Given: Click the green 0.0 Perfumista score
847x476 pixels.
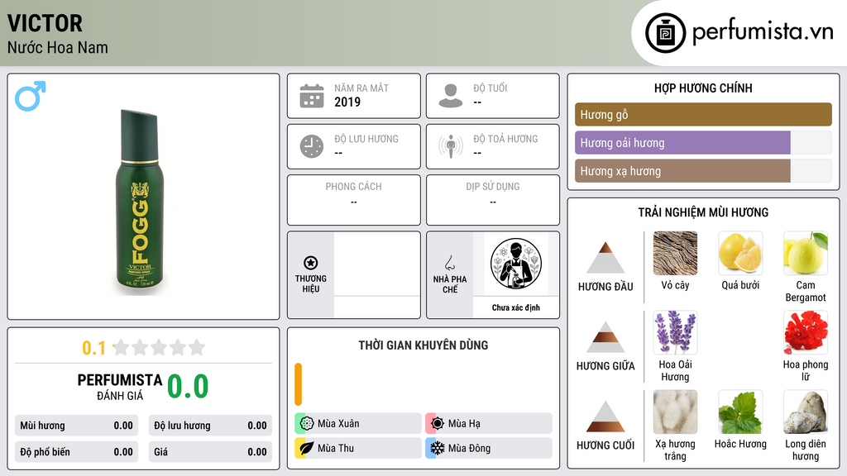Looking at the screenshot, I should click(x=188, y=386).
